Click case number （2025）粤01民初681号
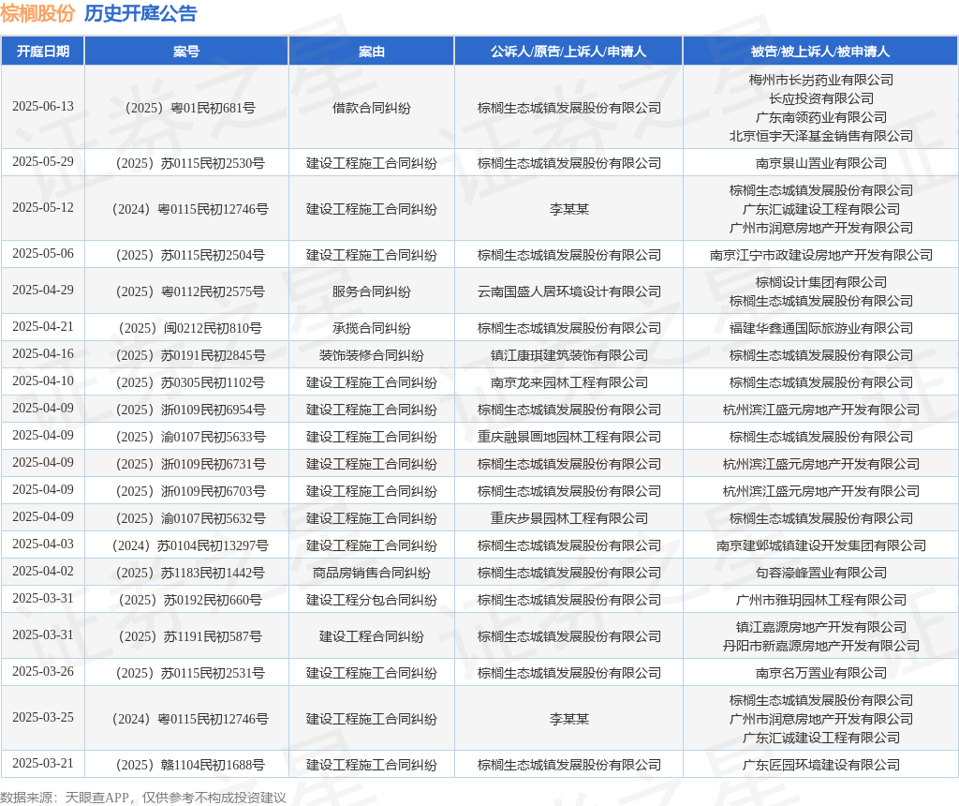Screen dimensions: 959x806 (186, 108)
